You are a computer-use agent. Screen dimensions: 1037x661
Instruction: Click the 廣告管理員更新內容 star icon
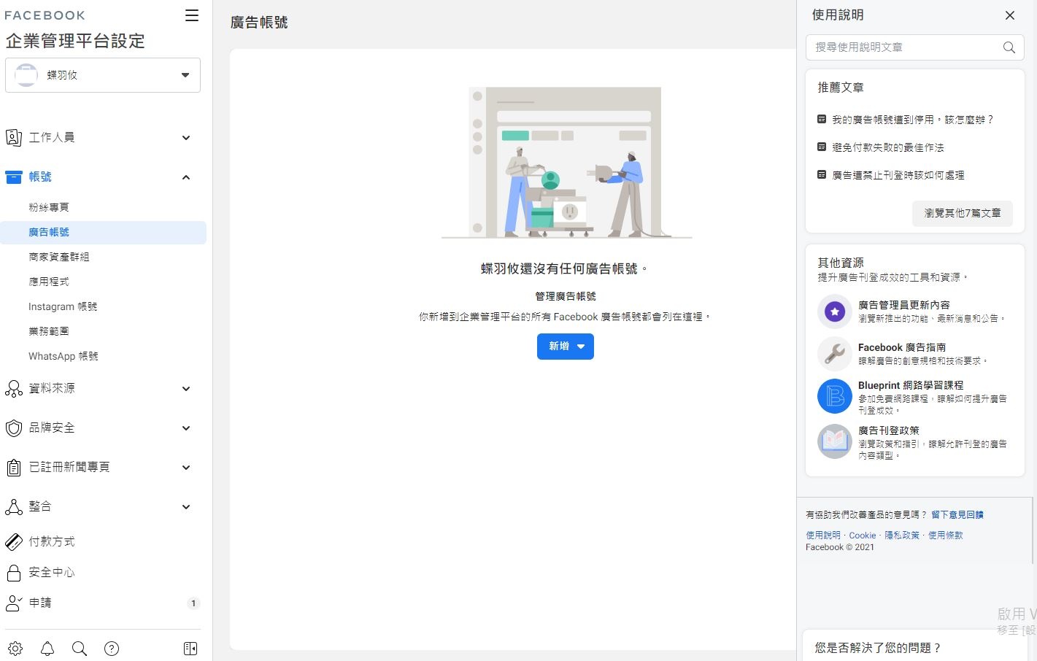tap(835, 312)
